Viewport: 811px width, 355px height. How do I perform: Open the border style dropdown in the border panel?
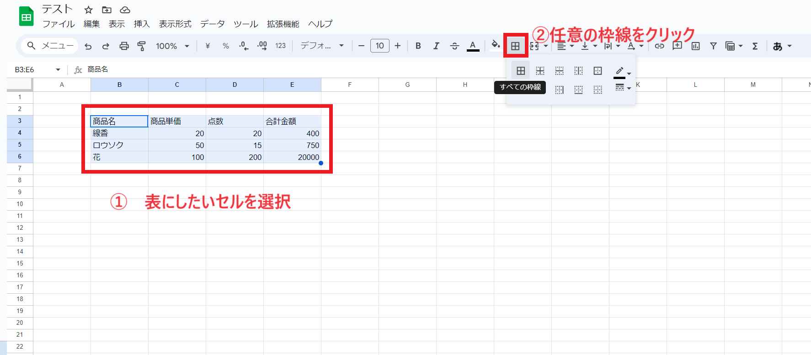click(622, 88)
